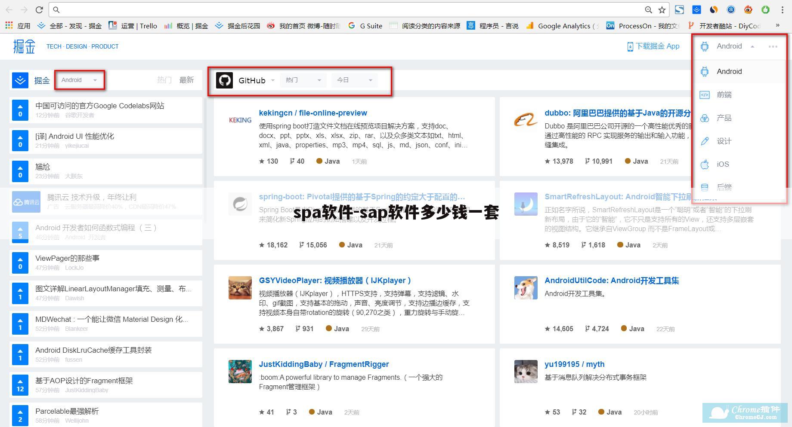The height and width of the screenshot is (427, 792).
Task: Open the 程序员 - 言说 bookmark
Action: [493, 26]
